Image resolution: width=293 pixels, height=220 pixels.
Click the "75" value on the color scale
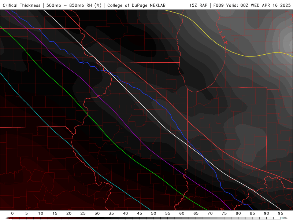224,213
